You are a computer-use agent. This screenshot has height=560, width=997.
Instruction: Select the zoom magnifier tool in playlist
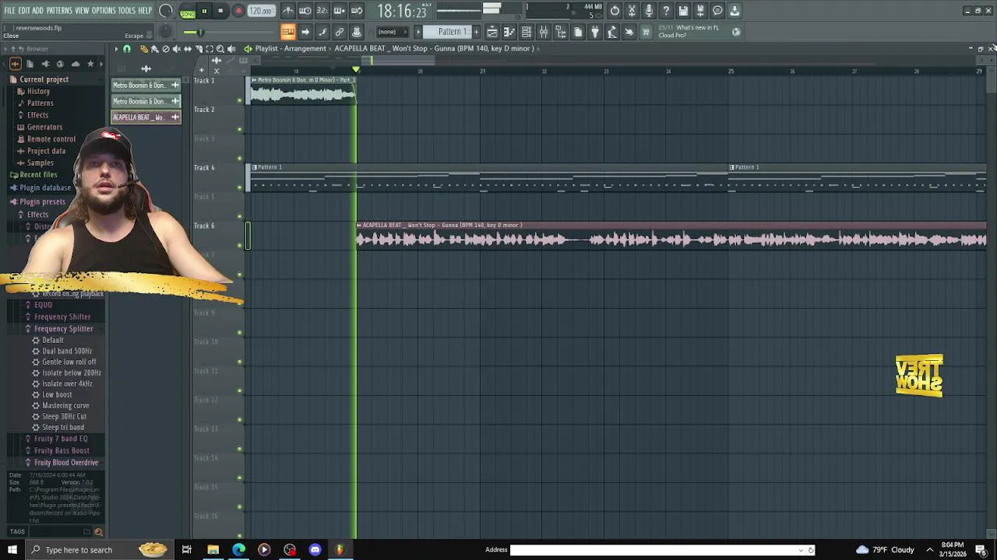pyautogui.click(x=220, y=49)
